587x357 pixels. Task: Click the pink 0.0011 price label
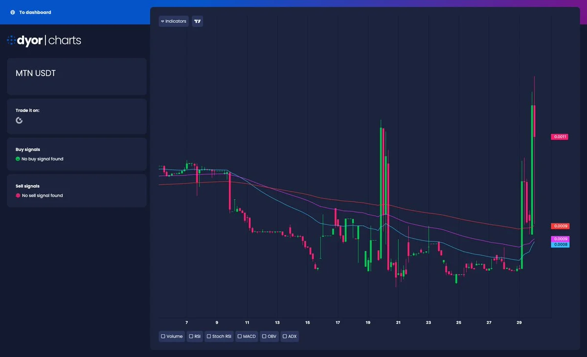tap(560, 137)
